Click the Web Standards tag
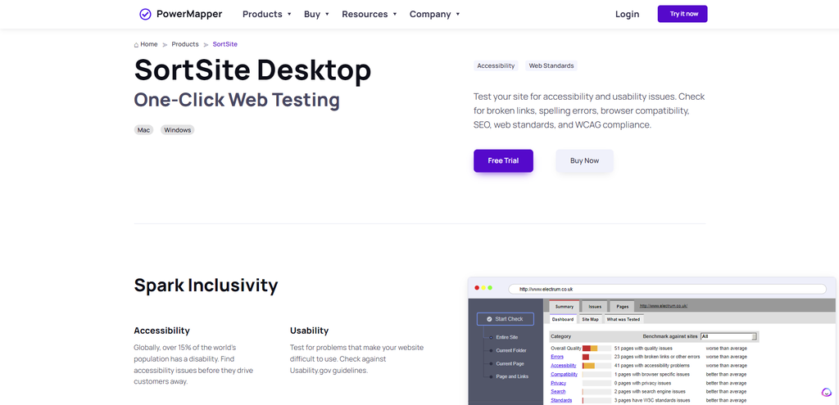This screenshot has width=839, height=405. coord(551,65)
